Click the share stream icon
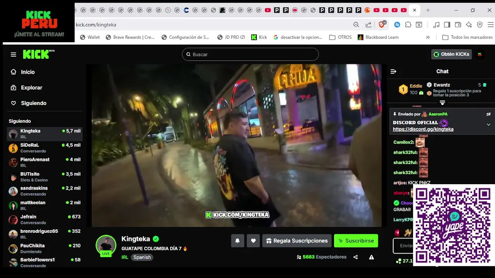 point(355,257)
